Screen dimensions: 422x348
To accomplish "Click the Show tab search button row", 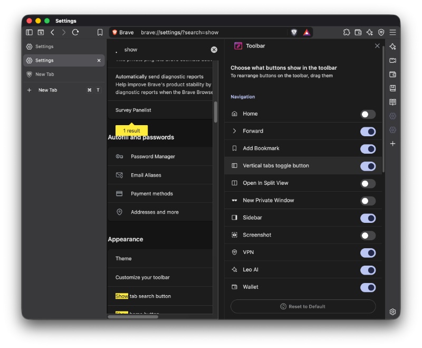I will pos(160,296).
